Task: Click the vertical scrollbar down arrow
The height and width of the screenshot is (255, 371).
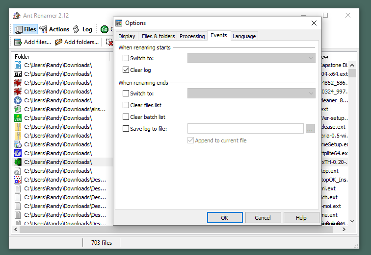Action: (352, 221)
